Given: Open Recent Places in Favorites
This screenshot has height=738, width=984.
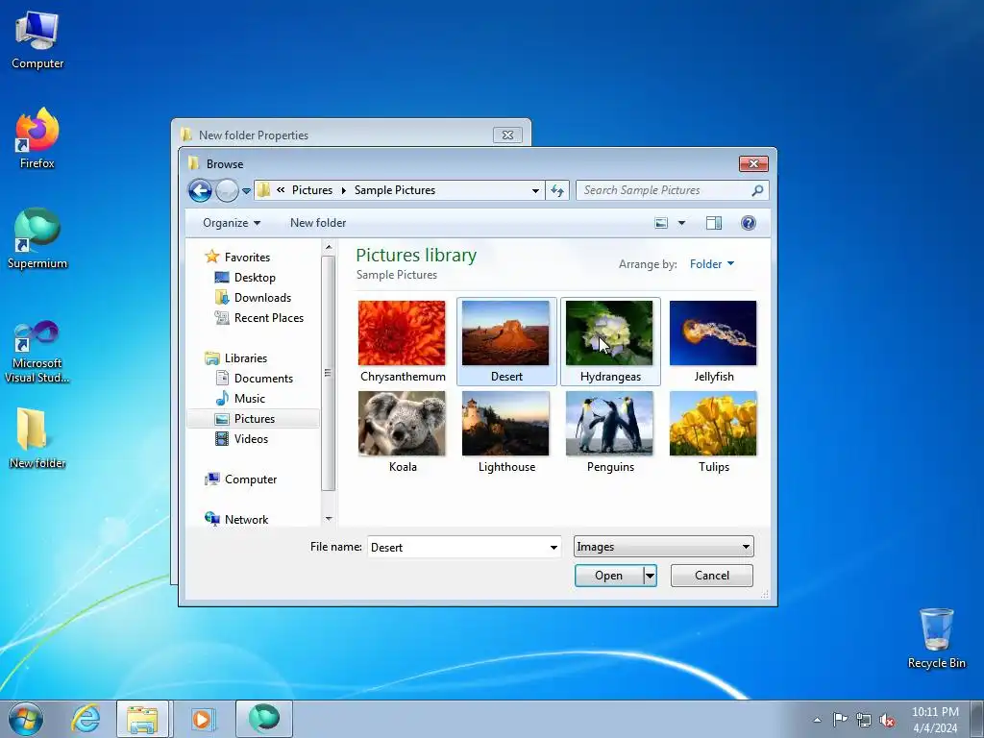Looking at the screenshot, I should (x=269, y=317).
